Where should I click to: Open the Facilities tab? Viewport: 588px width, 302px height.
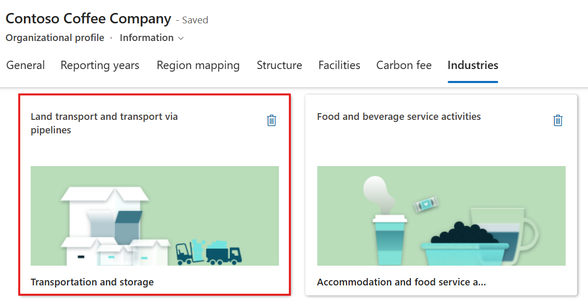pyautogui.click(x=339, y=65)
